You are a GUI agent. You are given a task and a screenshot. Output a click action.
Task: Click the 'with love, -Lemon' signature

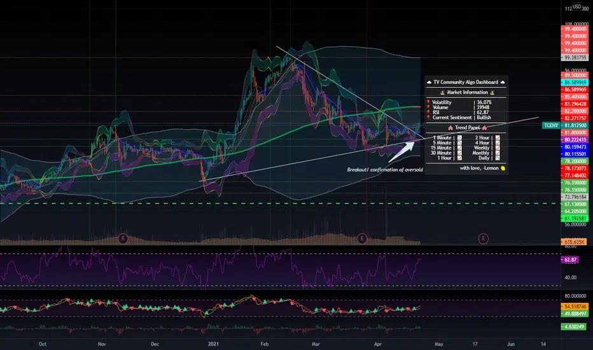479,168
